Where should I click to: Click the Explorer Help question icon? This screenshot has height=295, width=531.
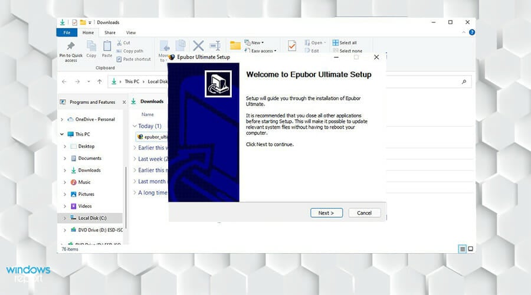click(x=472, y=32)
